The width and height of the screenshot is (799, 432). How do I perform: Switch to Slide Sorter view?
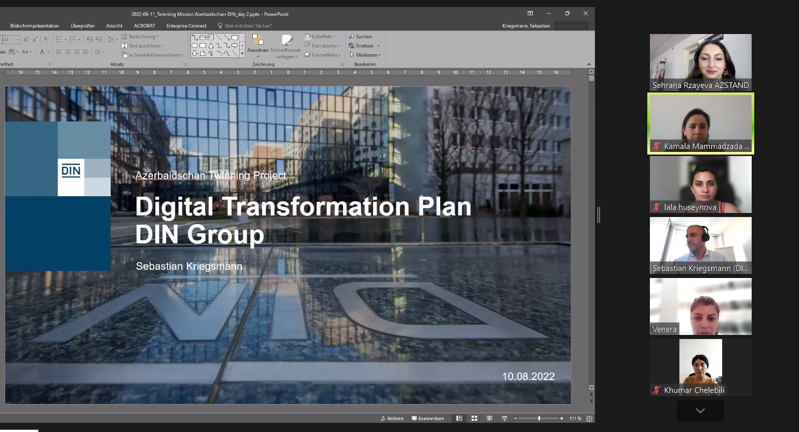(x=474, y=419)
